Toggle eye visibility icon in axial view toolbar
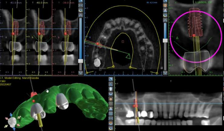Screen dimensions: 224x131 point(165,15)
